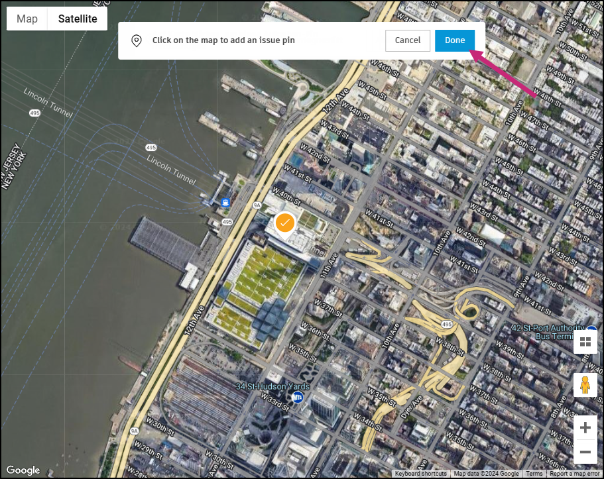Image resolution: width=604 pixels, height=479 pixels.
Task: Click the Dyer Ave street label
Action: (412, 407)
